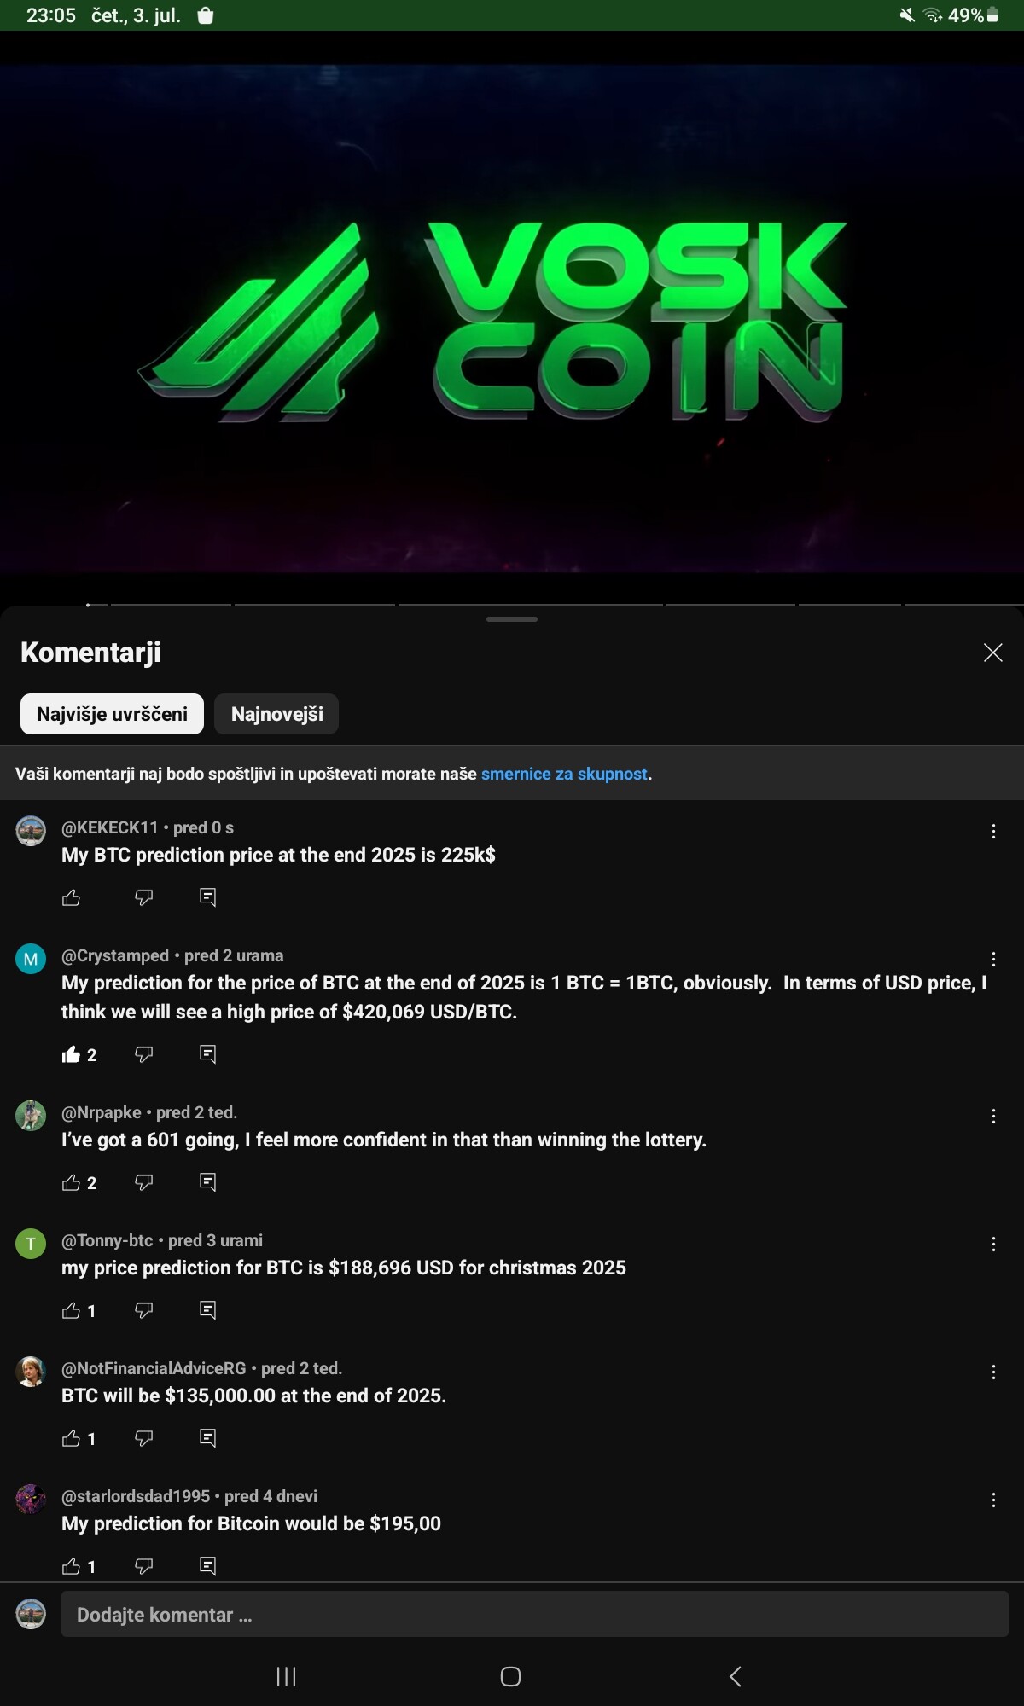Open options menu for @Crystamped comment
1024x1706 pixels.
point(993,959)
